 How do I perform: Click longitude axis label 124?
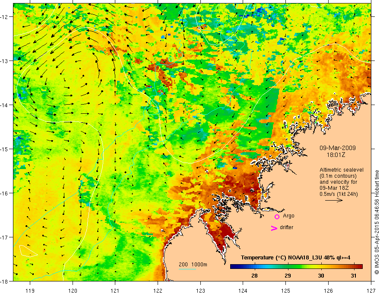[243, 291]
